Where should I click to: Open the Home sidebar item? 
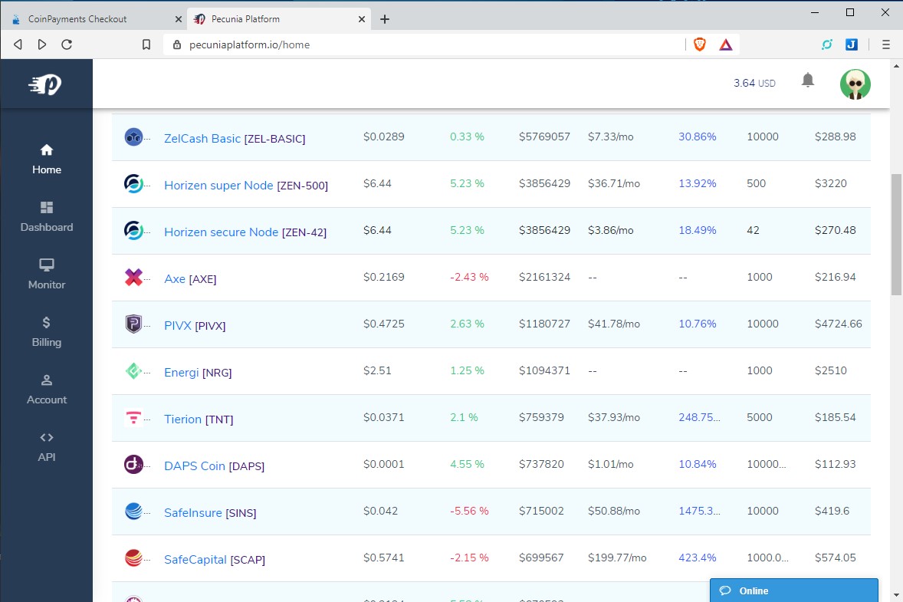pyautogui.click(x=47, y=160)
